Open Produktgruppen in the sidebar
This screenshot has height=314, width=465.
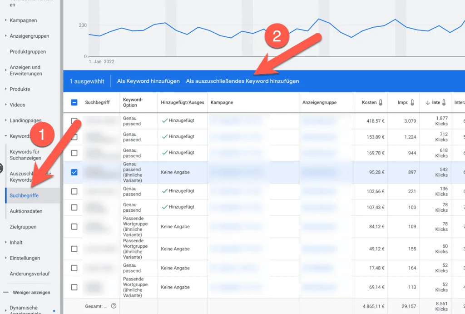(28, 52)
